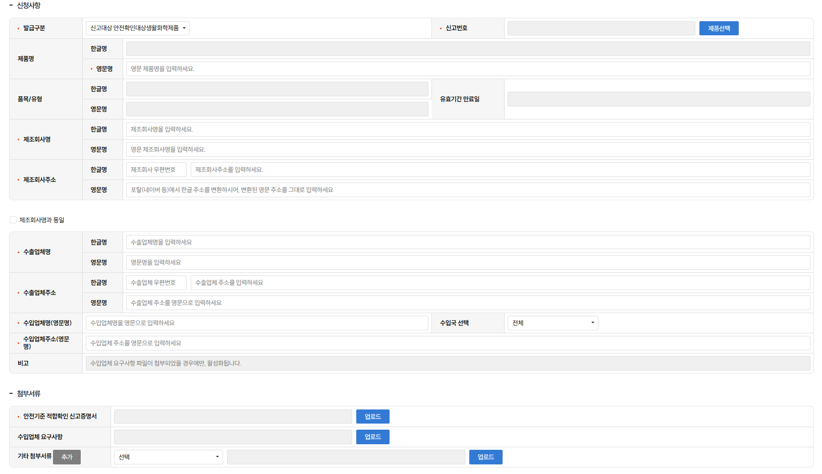Viewport: 822px width, 474px height.
Task: Open the 발급구분 dropdown
Action: click(x=137, y=28)
